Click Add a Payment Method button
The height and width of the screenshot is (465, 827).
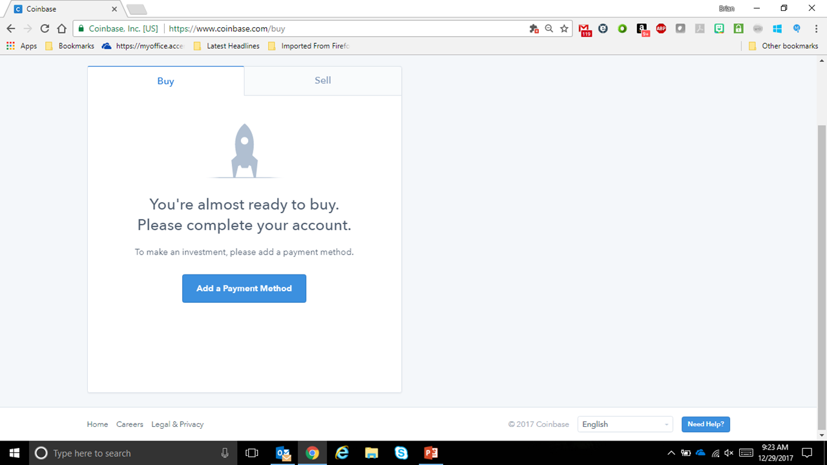tap(244, 288)
